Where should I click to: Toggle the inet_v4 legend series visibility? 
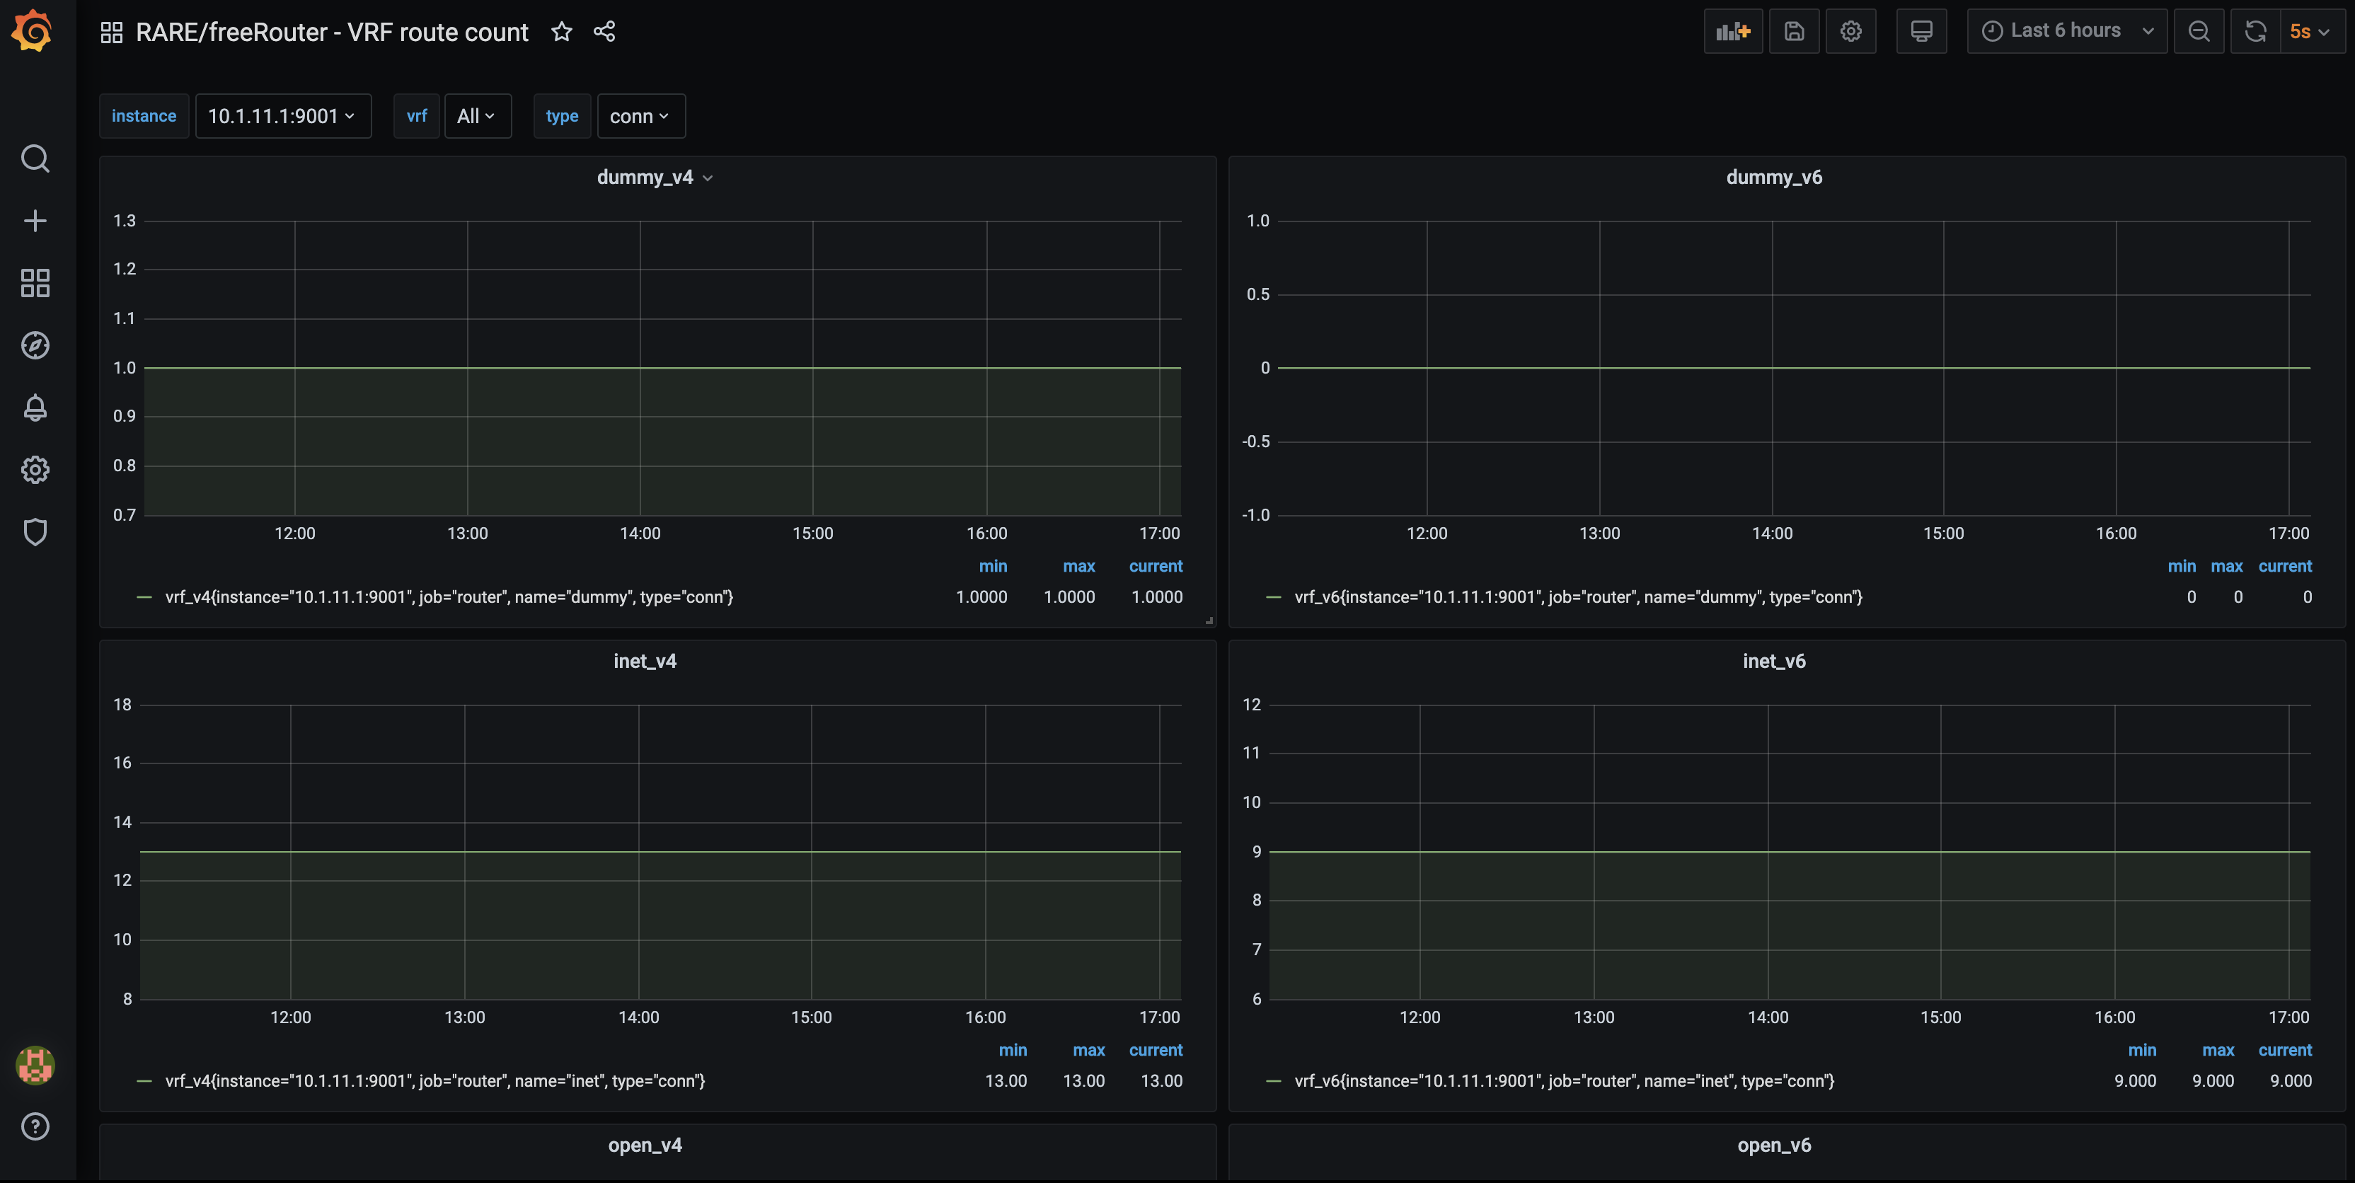(434, 1080)
